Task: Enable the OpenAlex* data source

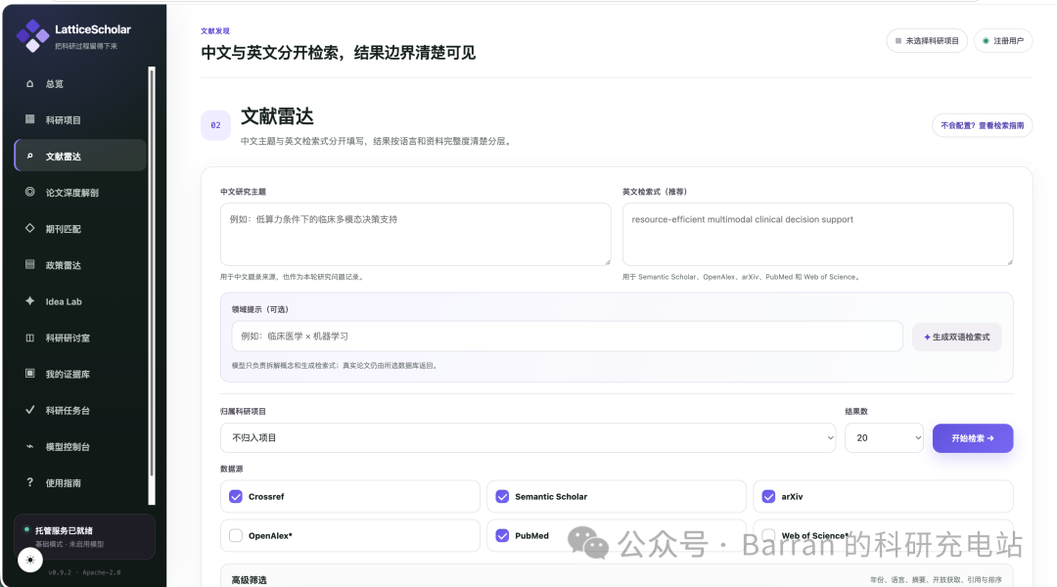Action: click(236, 536)
